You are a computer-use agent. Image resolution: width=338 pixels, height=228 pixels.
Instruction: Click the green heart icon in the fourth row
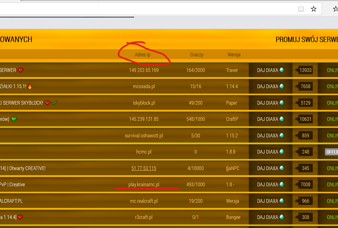pos(14,119)
